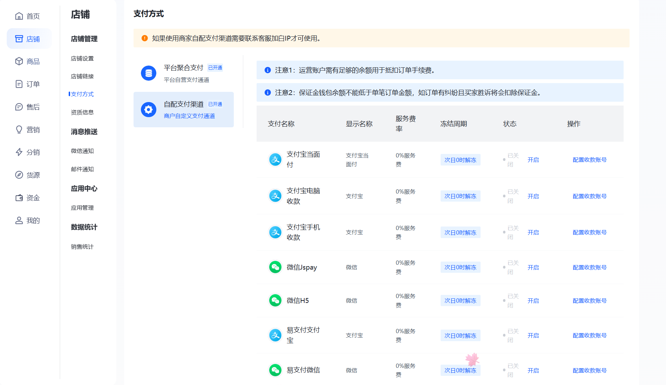Click the 服务费率 column header

coord(406,124)
